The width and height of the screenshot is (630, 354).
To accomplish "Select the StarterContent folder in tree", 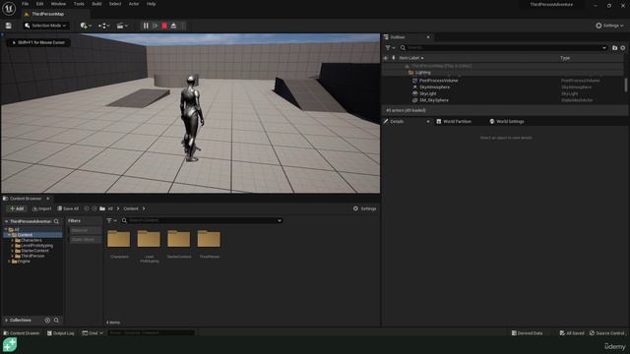I will tap(34, 251).
